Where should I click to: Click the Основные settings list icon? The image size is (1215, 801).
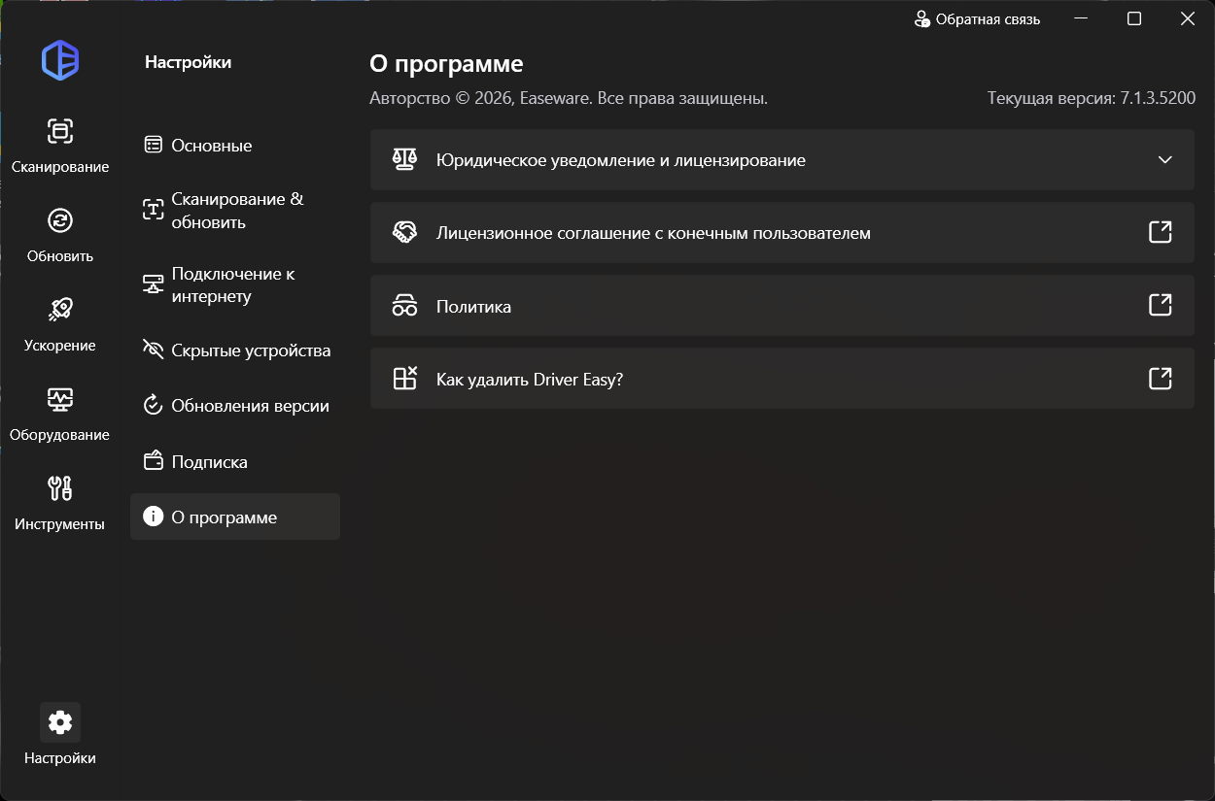tap(153, 145)
